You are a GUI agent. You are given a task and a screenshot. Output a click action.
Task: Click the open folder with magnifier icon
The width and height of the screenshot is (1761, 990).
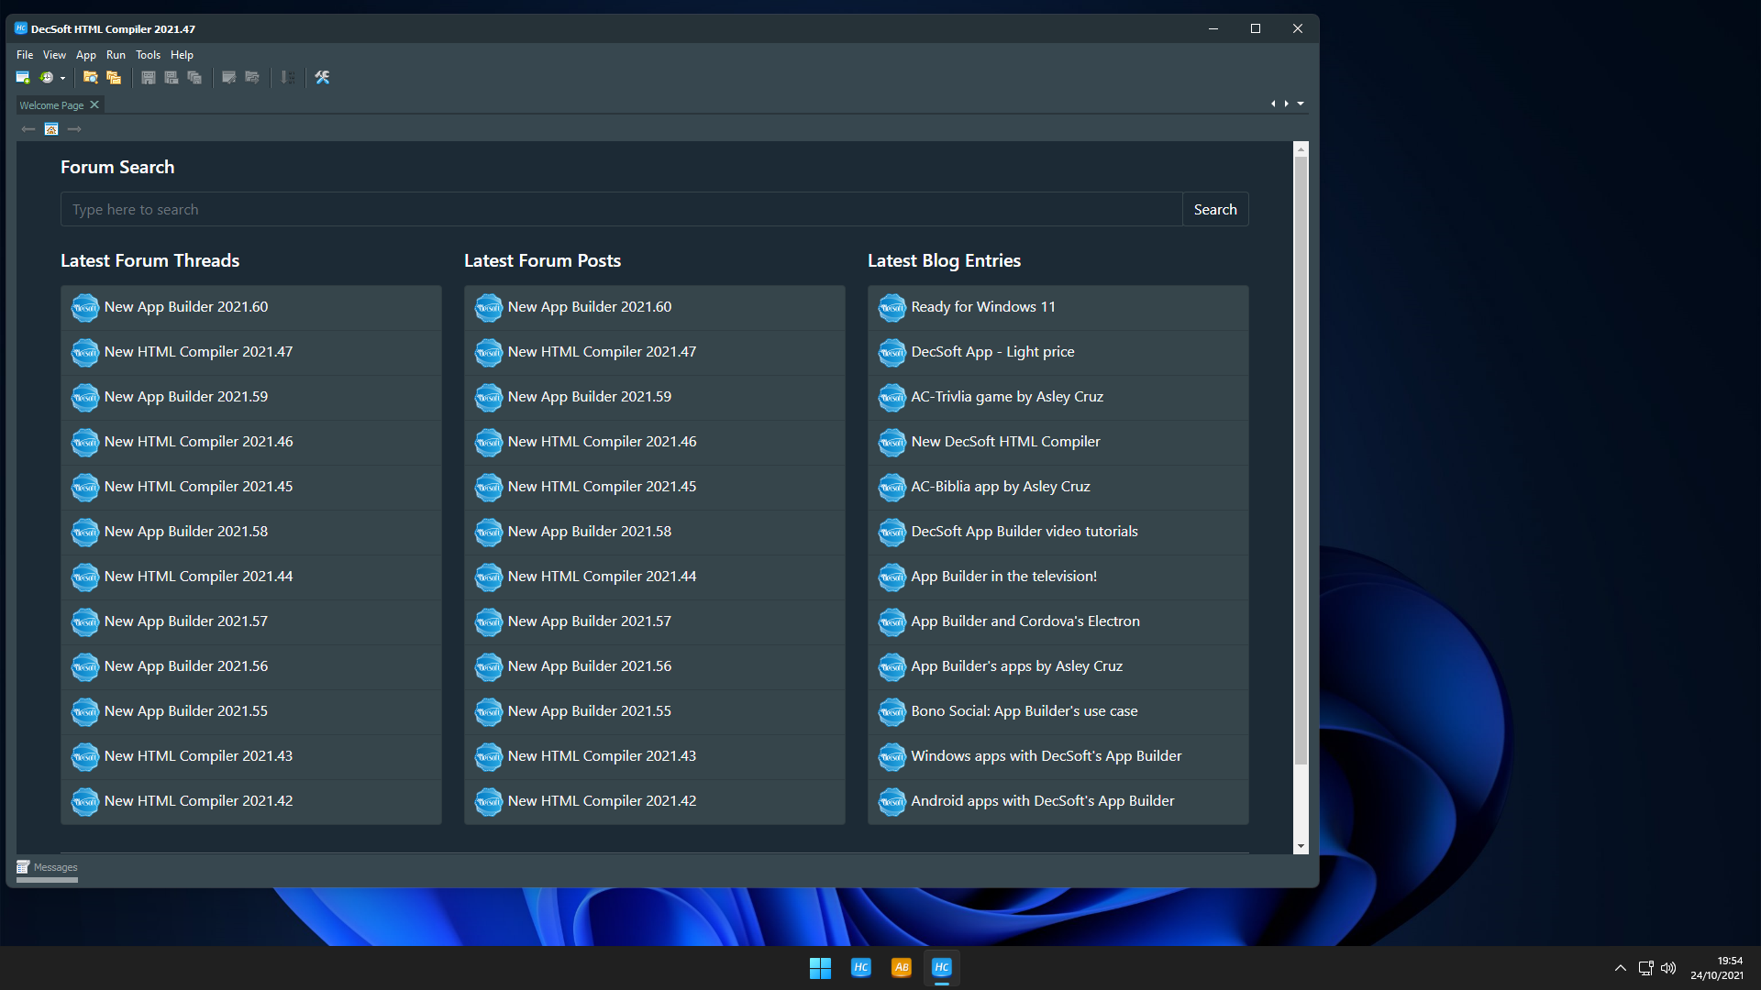90,78
